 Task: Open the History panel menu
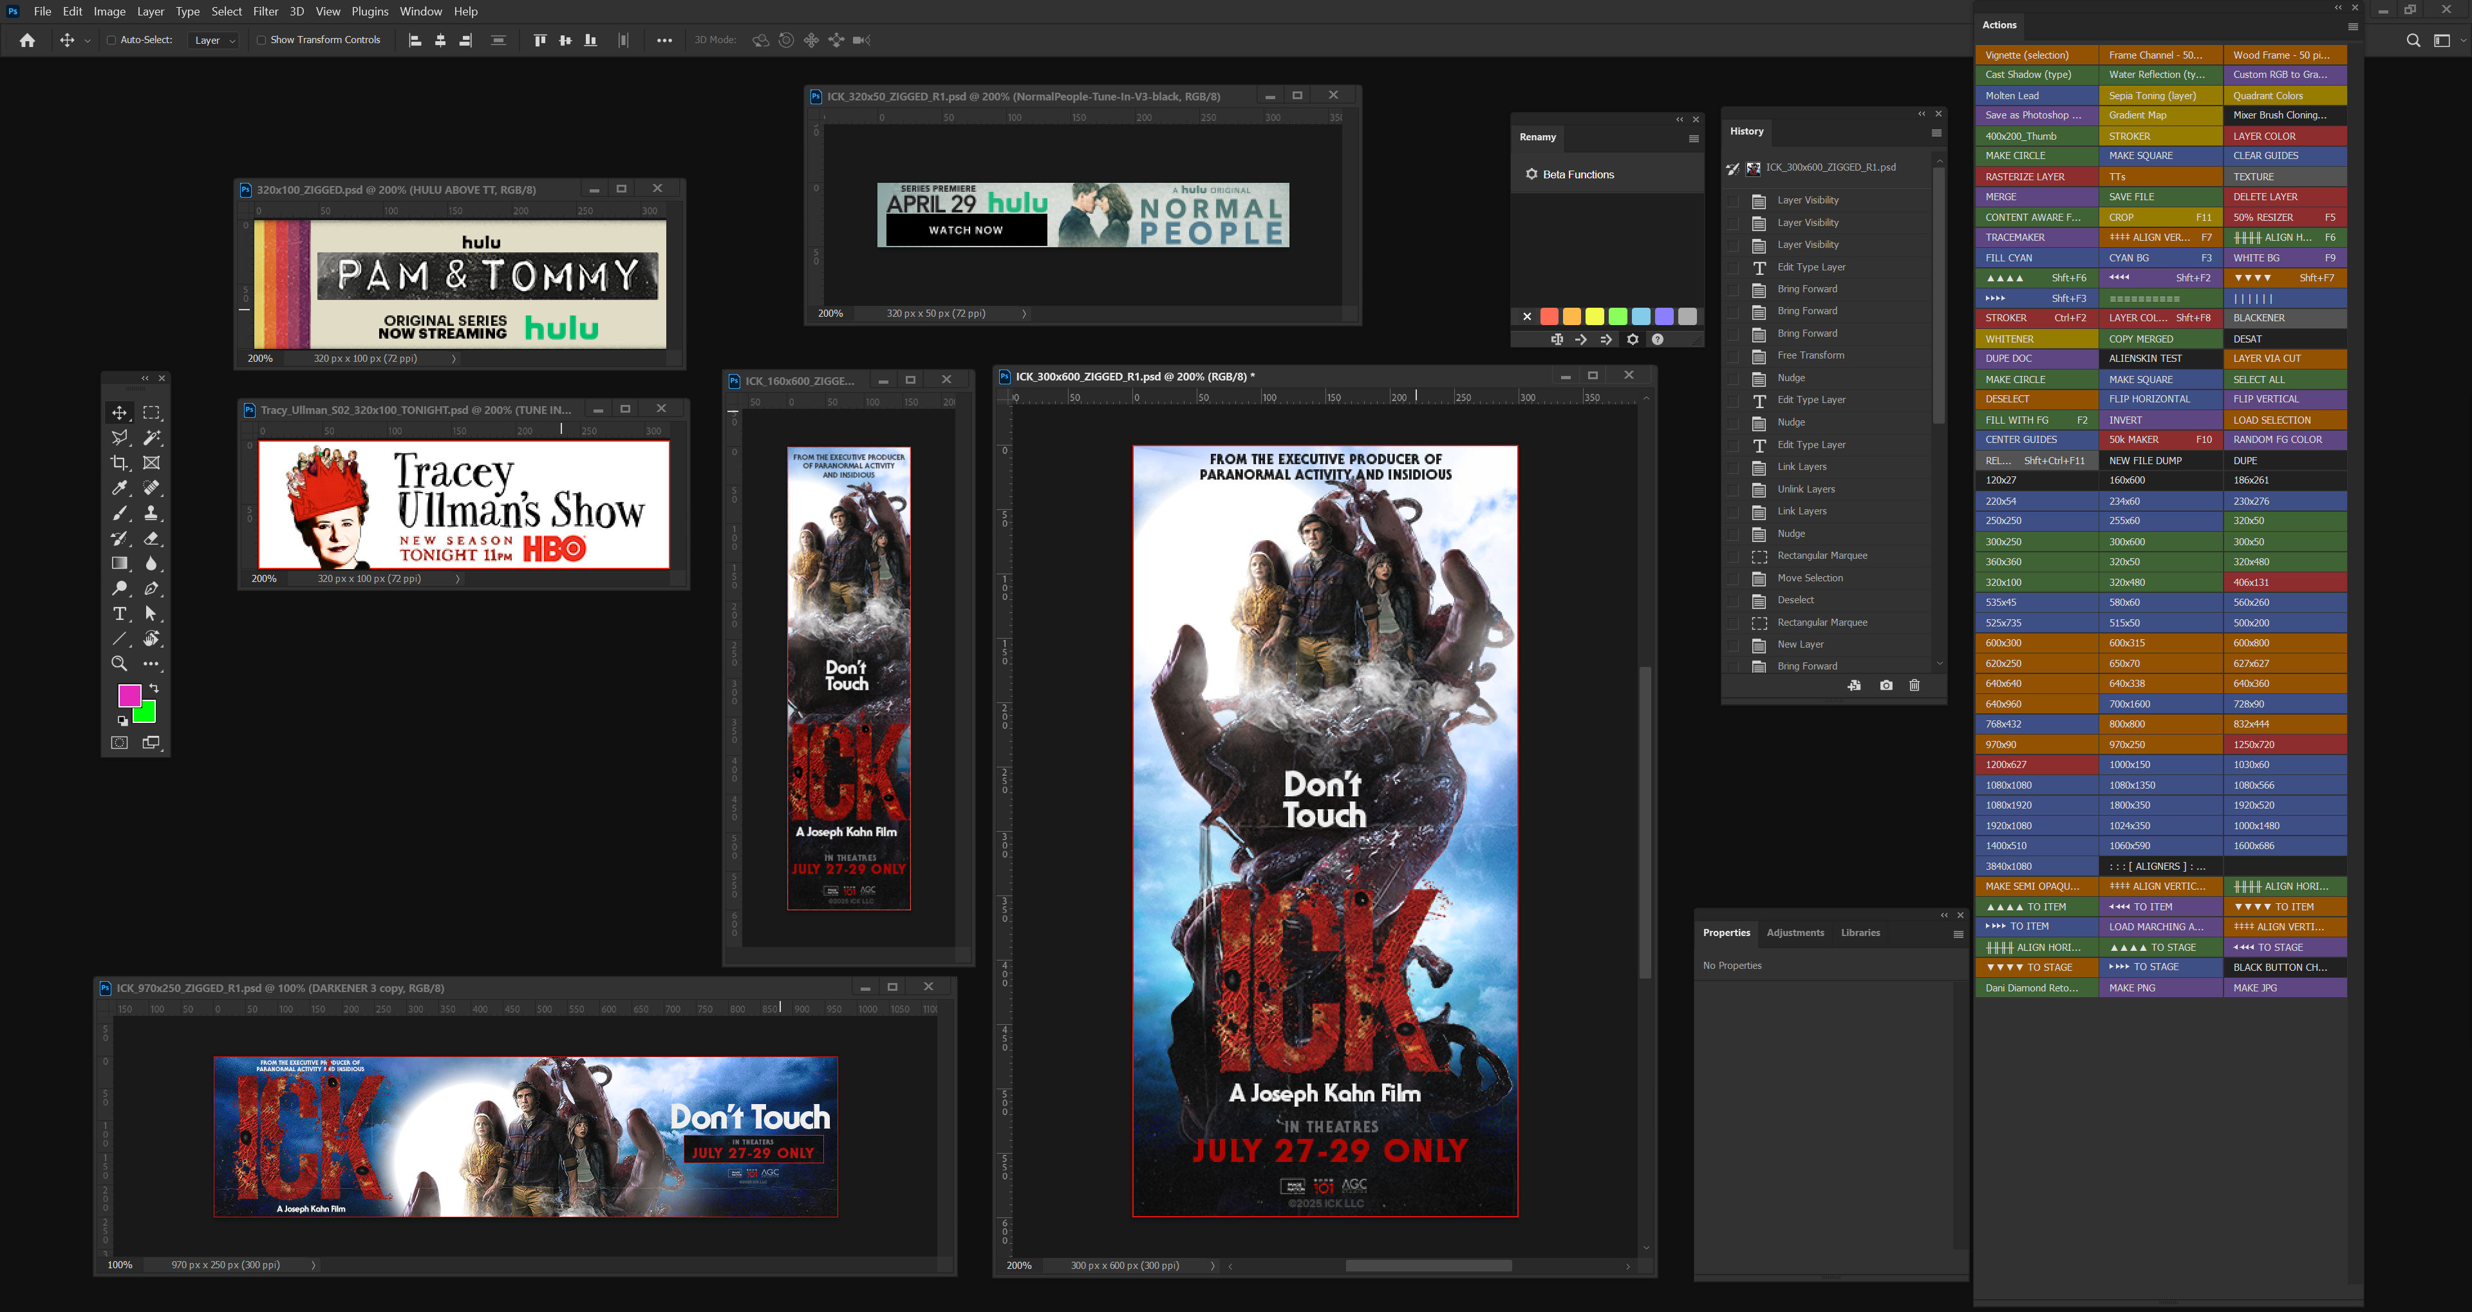click(x=1936, y=133)
